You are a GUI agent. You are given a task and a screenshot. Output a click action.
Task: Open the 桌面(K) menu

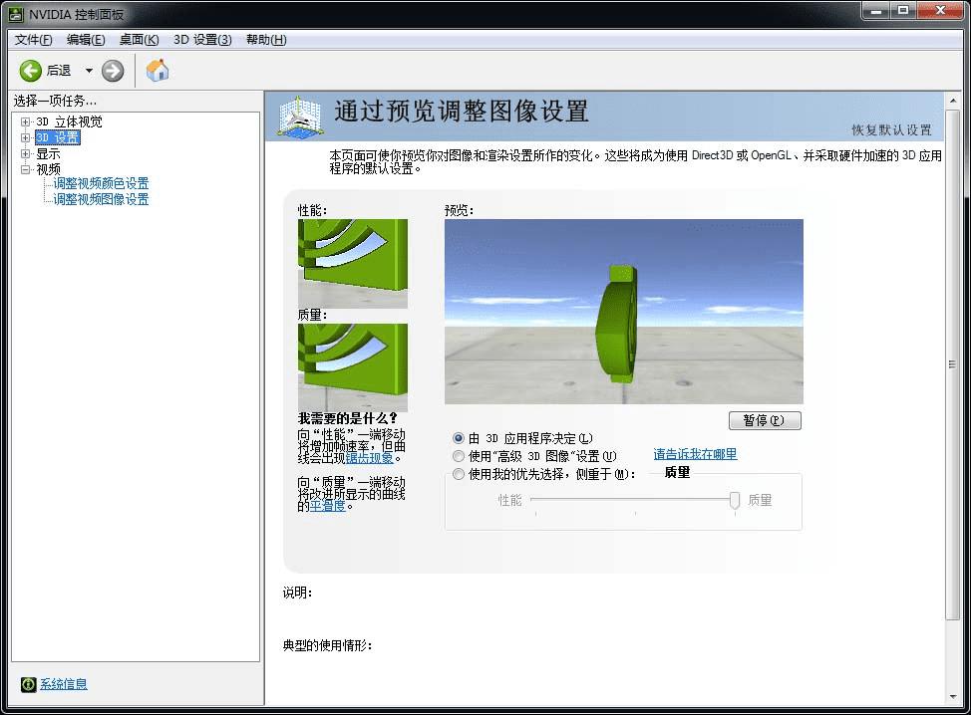140,40
